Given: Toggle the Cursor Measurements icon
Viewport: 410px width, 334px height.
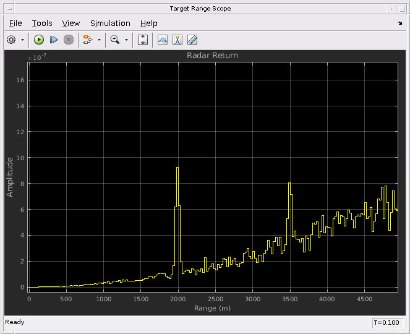Looking at the screenshot, I should (177, 40).
